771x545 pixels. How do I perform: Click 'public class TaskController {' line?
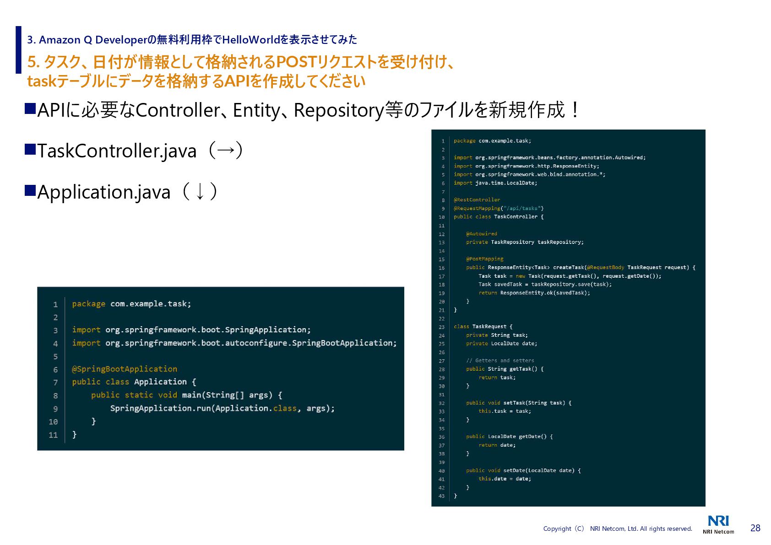point(499,217)
